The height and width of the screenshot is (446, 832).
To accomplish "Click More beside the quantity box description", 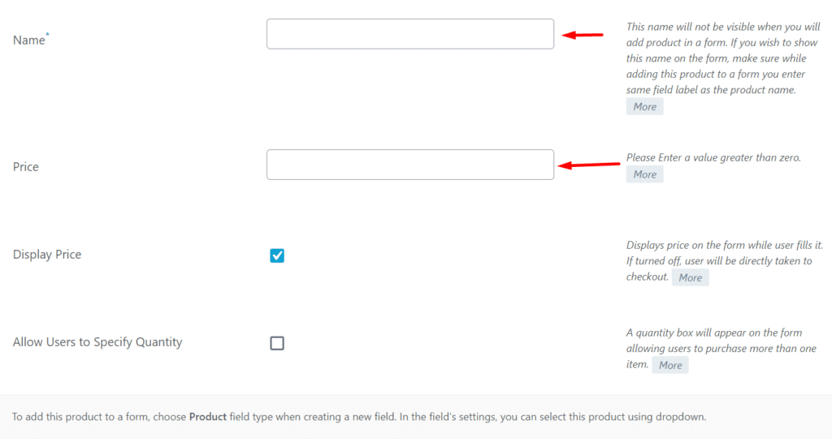I will pyautogui.click(x=670, y=365).
